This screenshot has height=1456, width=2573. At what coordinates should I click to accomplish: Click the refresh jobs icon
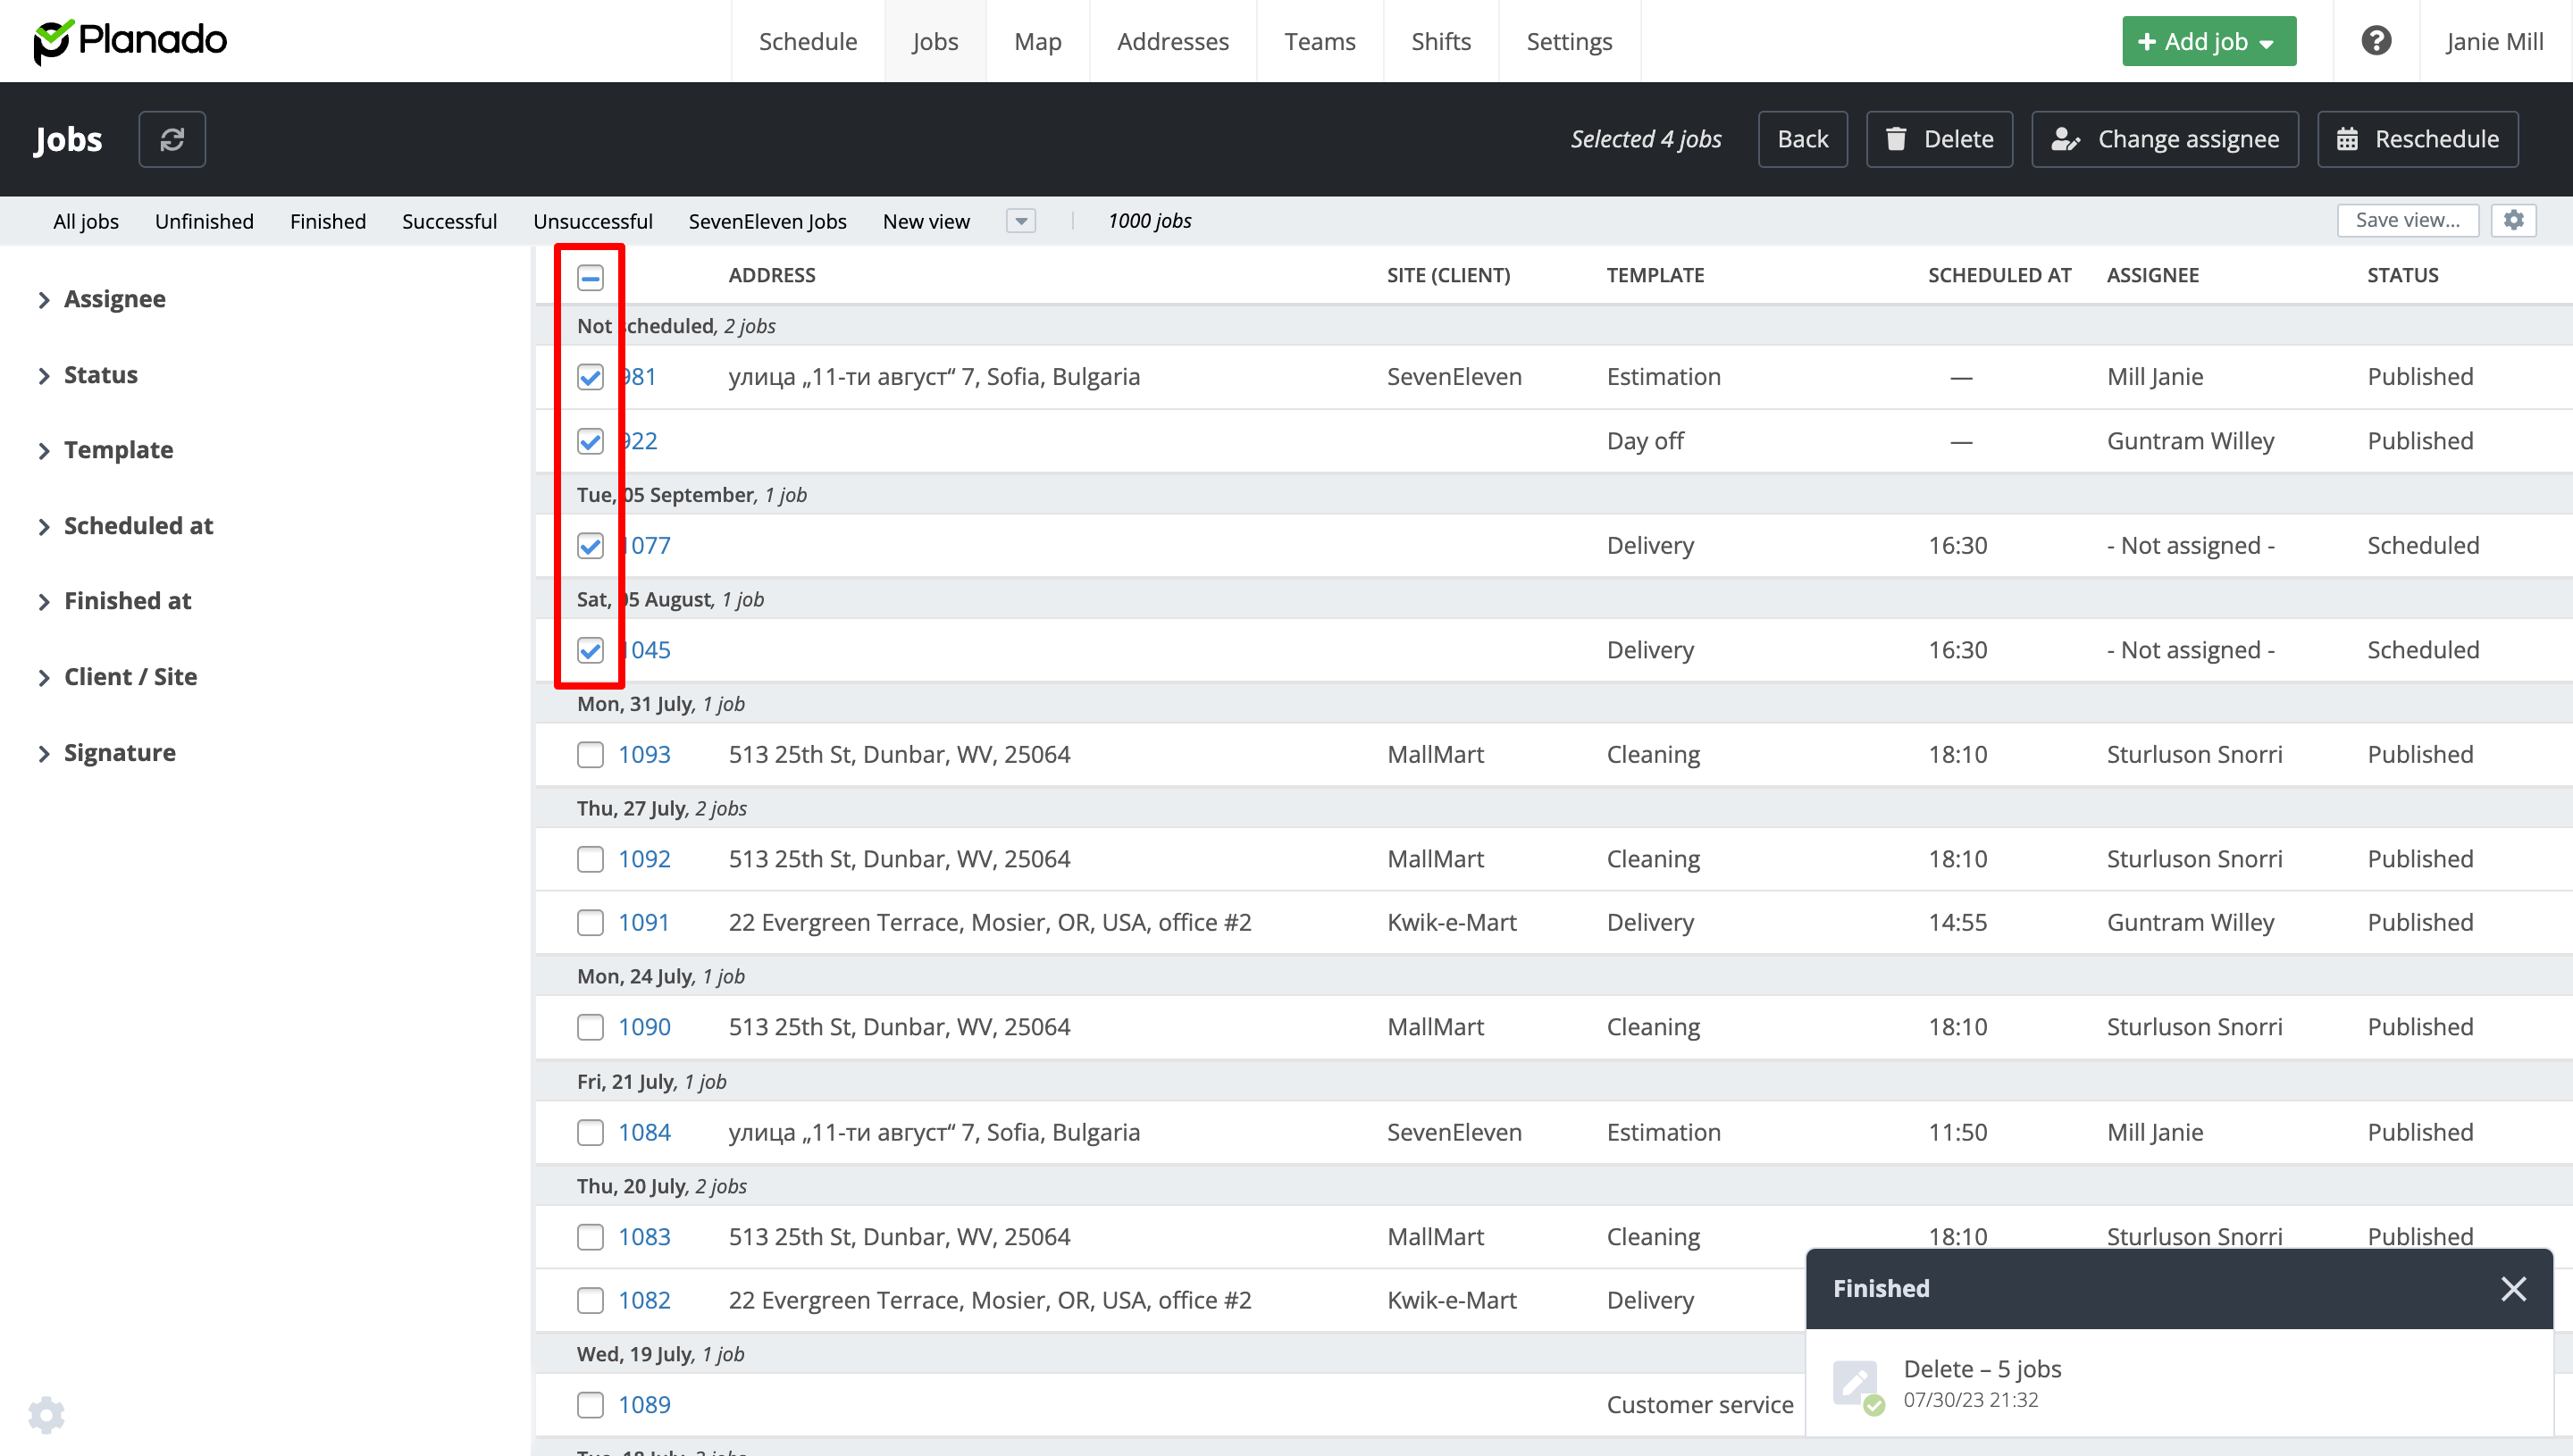tap(172, 139)
